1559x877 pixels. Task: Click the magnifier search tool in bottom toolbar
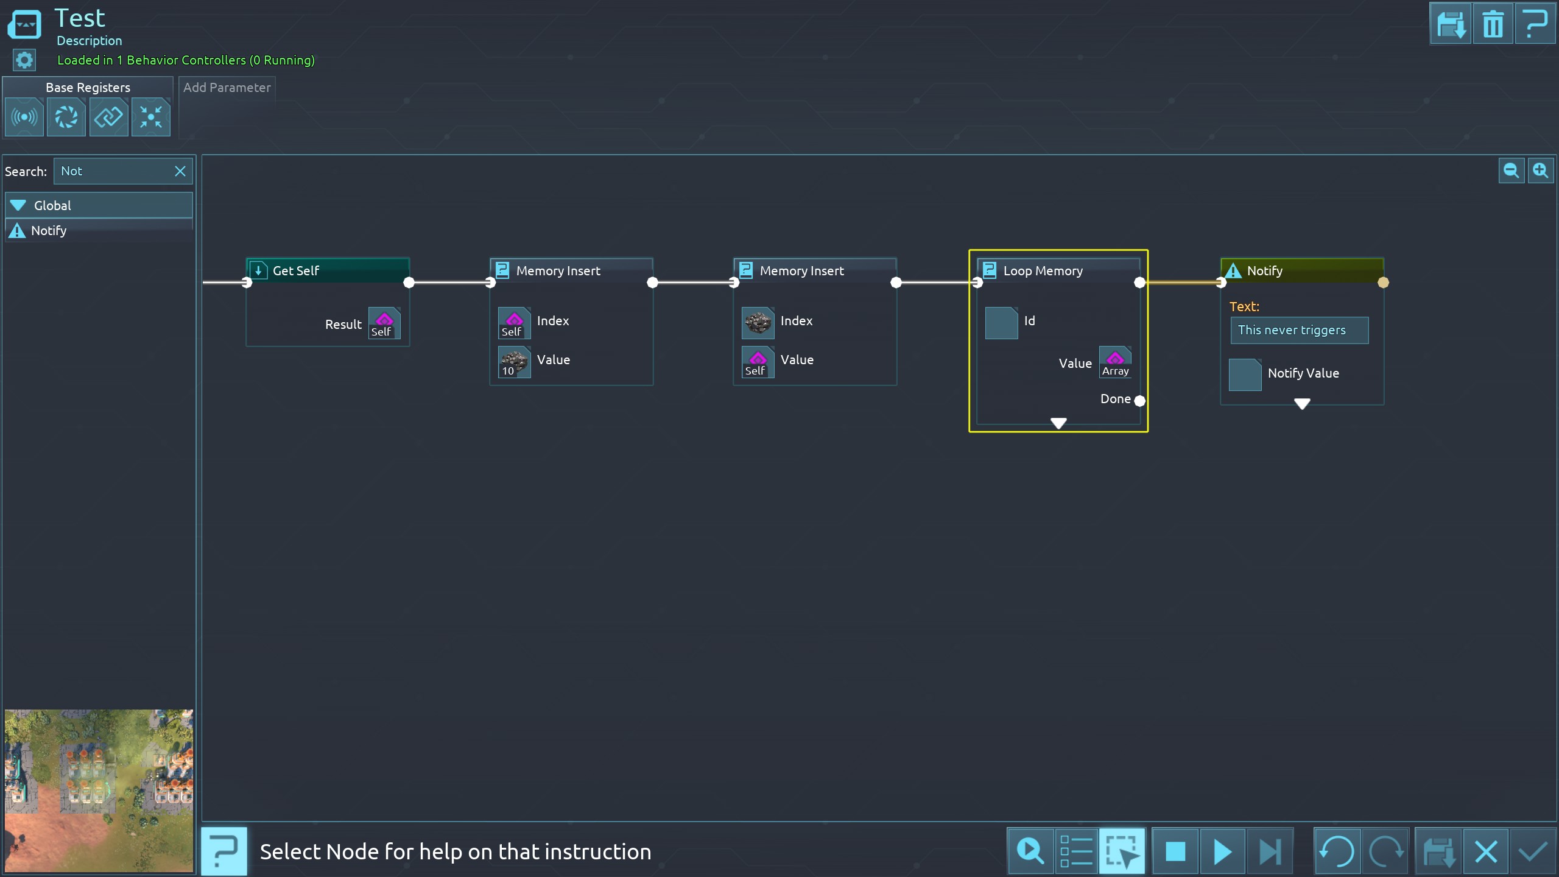[1030, 851]
